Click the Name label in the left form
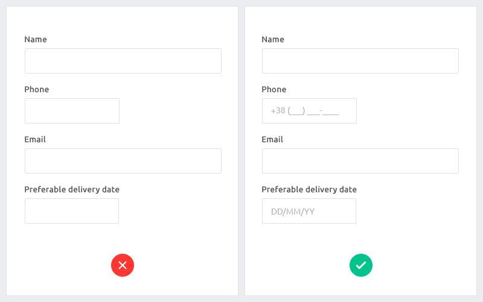Image resolution: width=483 pixels, height=302 pixels. pyautogui.click(x=36, y=39)
